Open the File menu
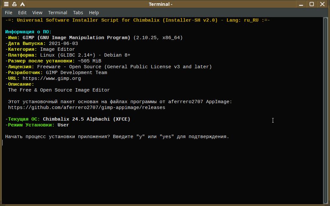The width and height of the screenshot is (330, 206). (9, 13)
